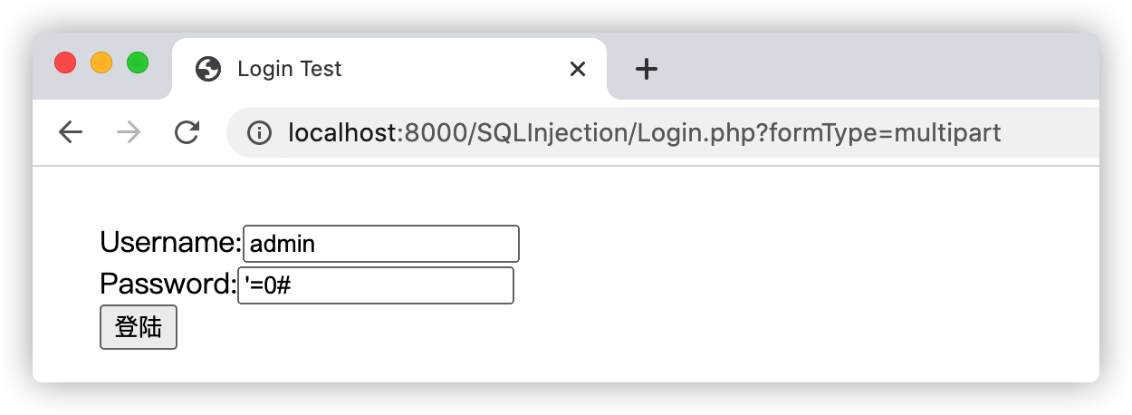Close the window with the red button
Image resolution: width=1132 pixels, height=415 pixels.
point(65,63)
